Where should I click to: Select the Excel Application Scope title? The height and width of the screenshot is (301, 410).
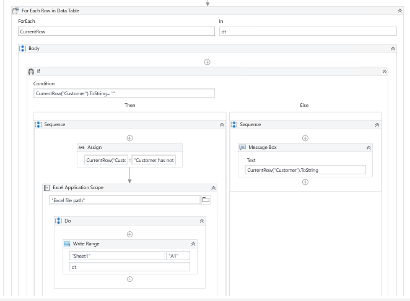pyautogui.click(x=78, y=187)
